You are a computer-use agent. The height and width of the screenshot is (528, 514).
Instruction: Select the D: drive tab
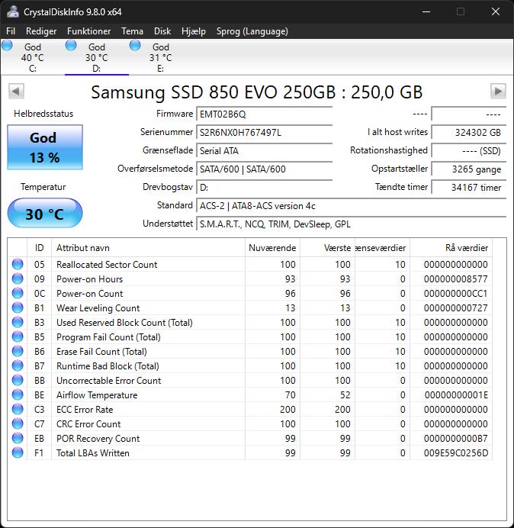(96, 58)
